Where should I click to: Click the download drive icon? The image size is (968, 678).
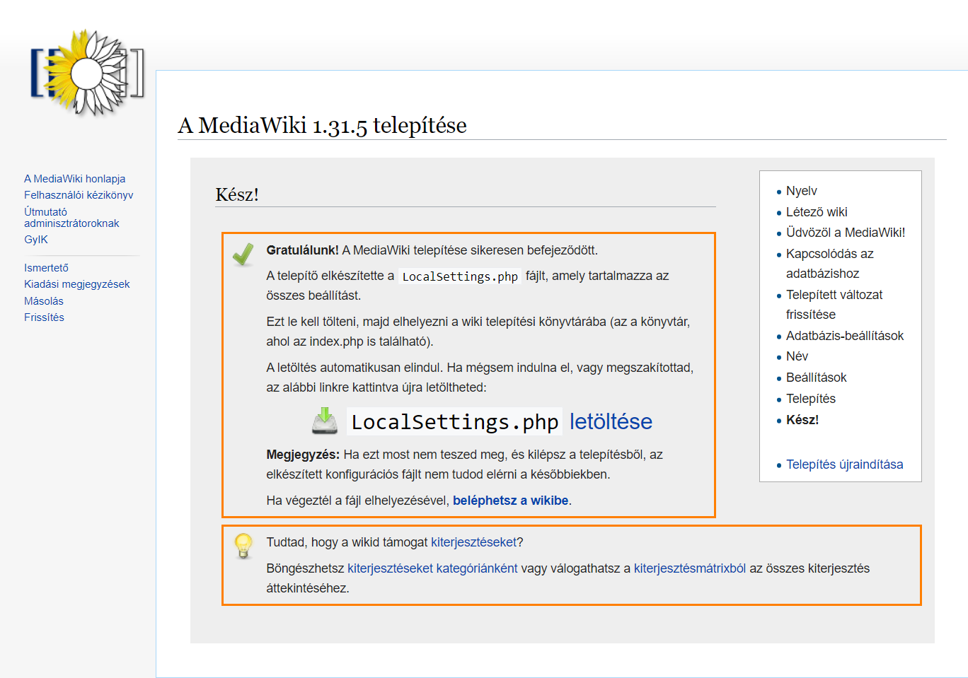pyautogui.click(x=325, y=421)
